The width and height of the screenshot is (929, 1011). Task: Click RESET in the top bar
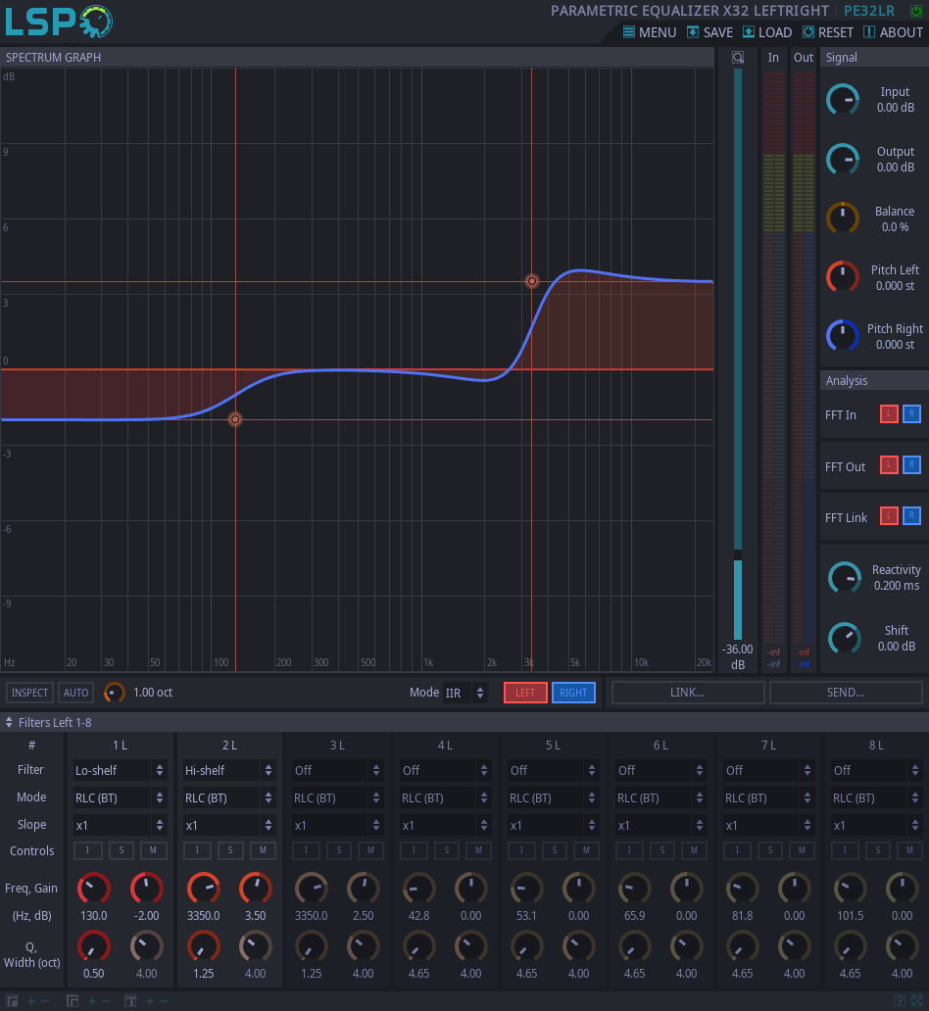[x=828, y=32]
